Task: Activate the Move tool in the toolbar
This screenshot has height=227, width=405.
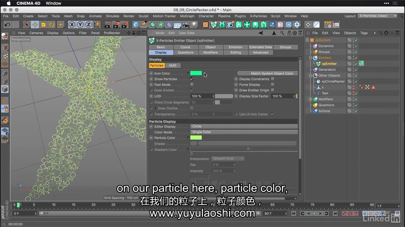Action: coord(35,25)
